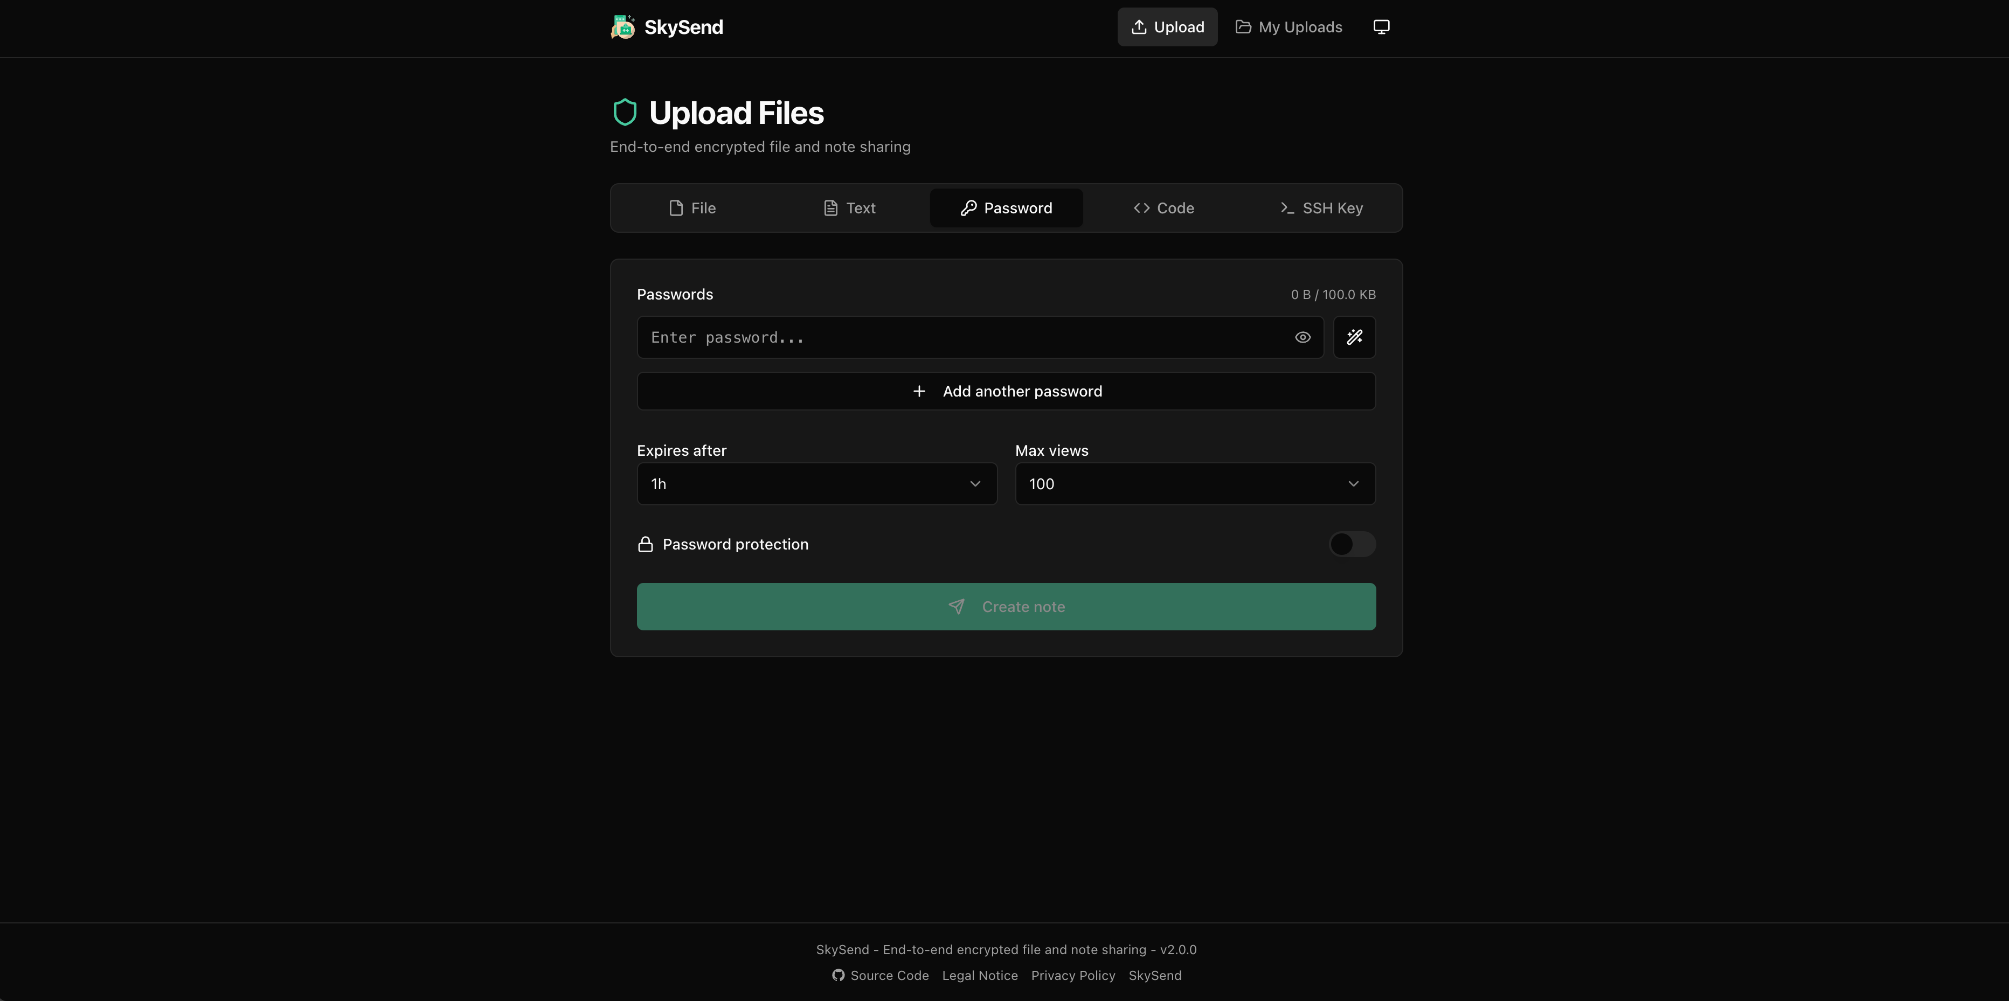Open the Max views dropdown

(1195, 483)
